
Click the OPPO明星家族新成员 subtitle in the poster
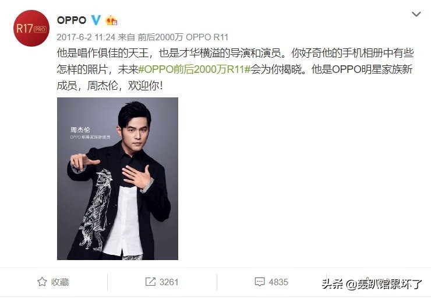[90, 137]
